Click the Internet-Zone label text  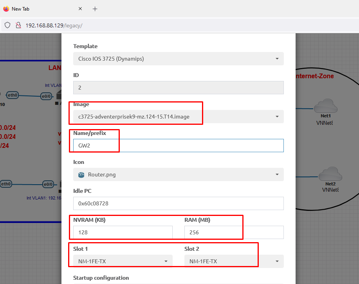pos(315,76)
